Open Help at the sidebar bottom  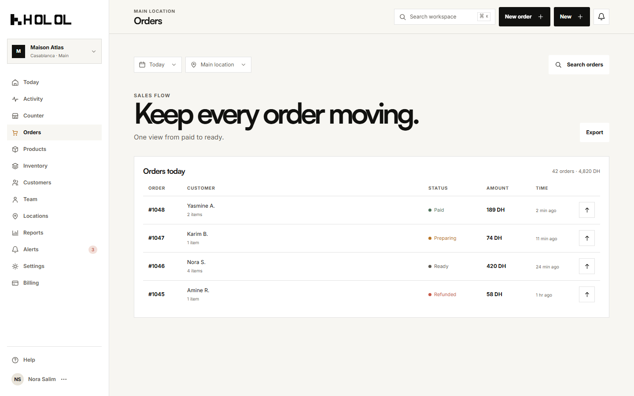[x=54, y=360]
